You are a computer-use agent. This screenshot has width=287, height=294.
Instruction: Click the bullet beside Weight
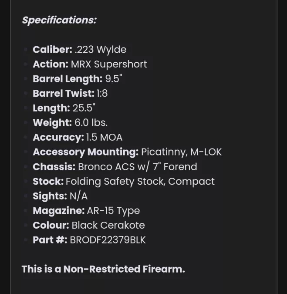pyautogui.click(x=26, y=123)
